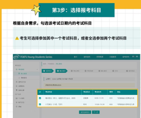Screen dimensions: 141x118
Task: Click the icon beside 我的报名 in sidebar
Action: [x=19, y=78]
